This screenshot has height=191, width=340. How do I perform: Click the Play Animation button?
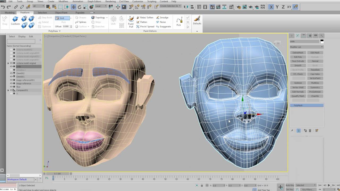[329, 185]
